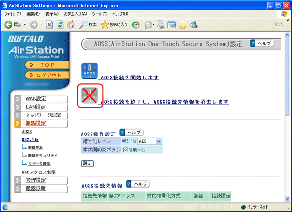Click the vertical scrollbar thumb
Viewport: 292px width, 212px height.
click(x=287, y=77)
